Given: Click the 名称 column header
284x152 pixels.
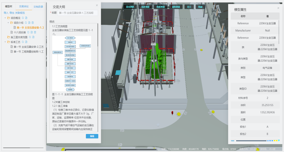Looking at the screenshot, I should 243,16.
